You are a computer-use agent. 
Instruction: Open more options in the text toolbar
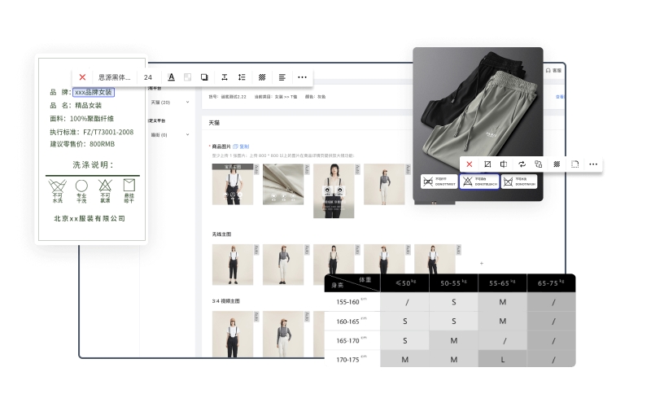[302, 77]
